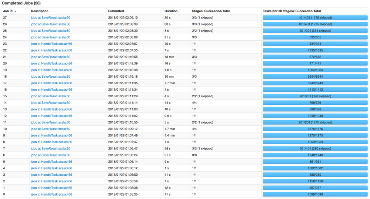Click the 401/401 (380 skipped) progress bar
The image size is (370, 199).
click(x=315, y=149)
